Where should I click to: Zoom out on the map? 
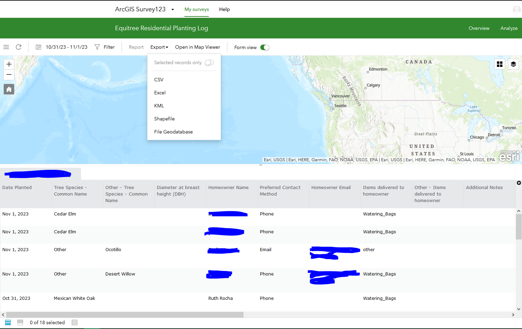(x=9, y=74)
